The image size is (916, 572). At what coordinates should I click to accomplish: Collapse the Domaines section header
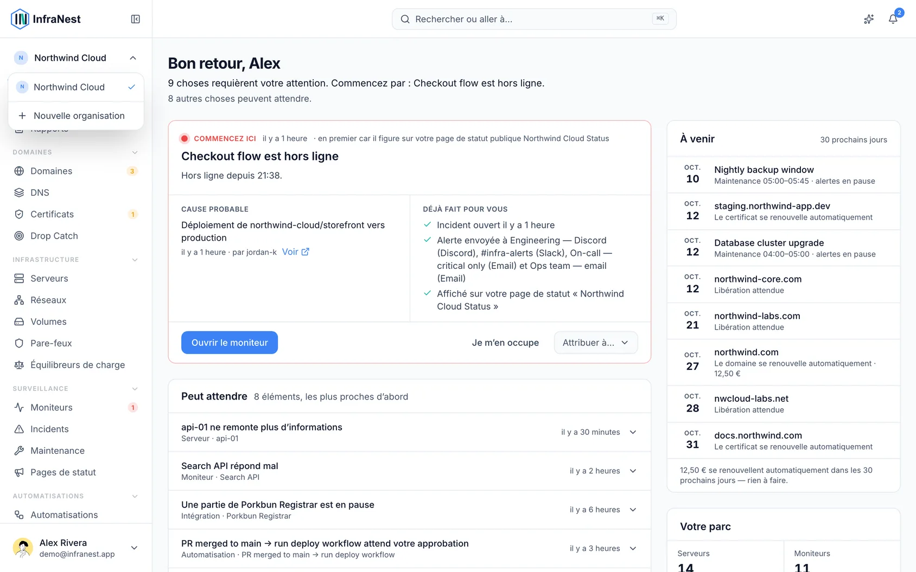click(75, 152)
